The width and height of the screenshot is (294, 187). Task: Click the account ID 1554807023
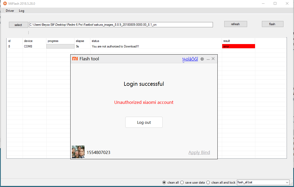98,152
